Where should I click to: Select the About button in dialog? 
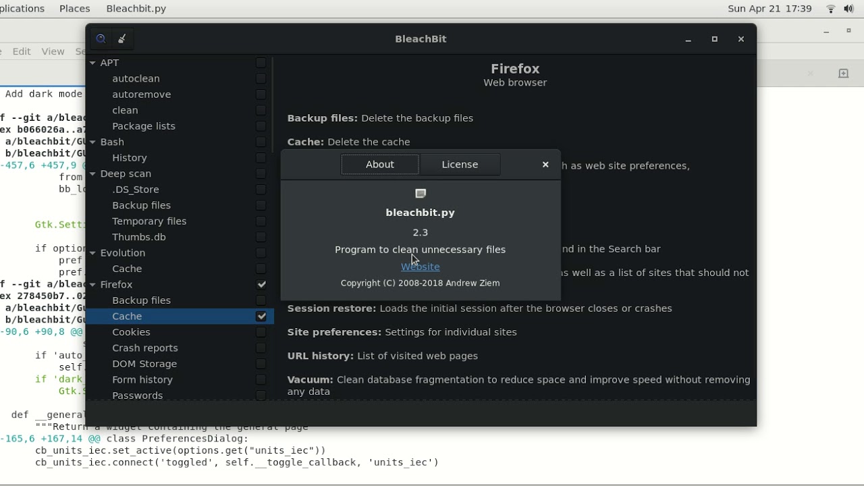tap(380, 165)
